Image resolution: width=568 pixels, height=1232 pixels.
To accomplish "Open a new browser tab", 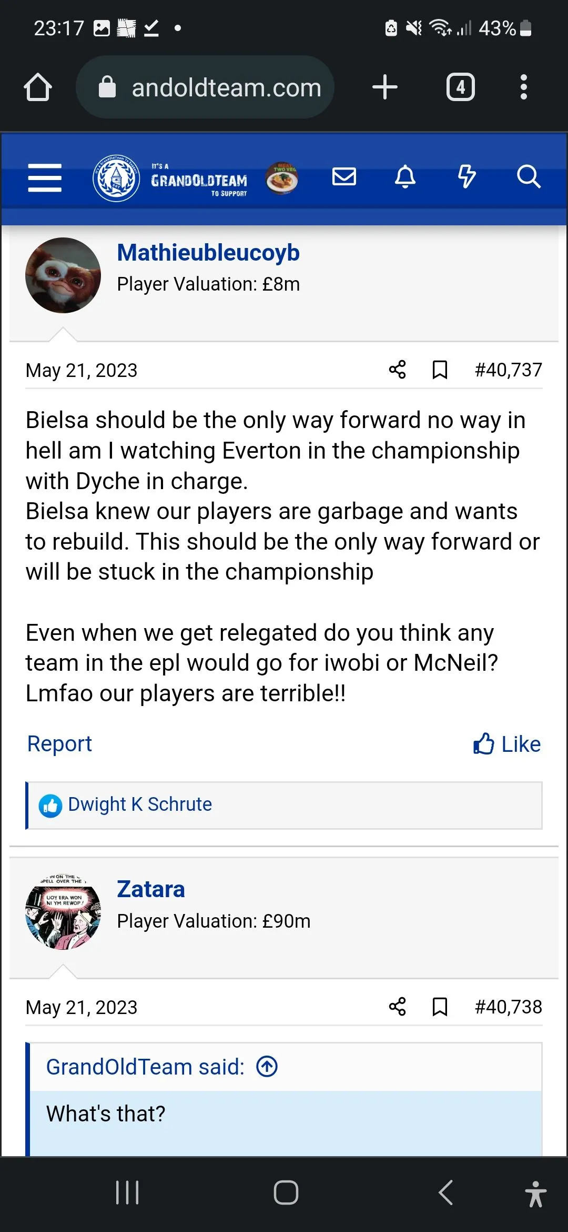I will 385,87.
